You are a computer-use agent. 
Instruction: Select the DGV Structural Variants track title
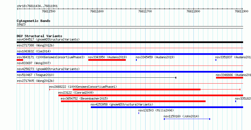pyautogui.click(x=39, y=36)
